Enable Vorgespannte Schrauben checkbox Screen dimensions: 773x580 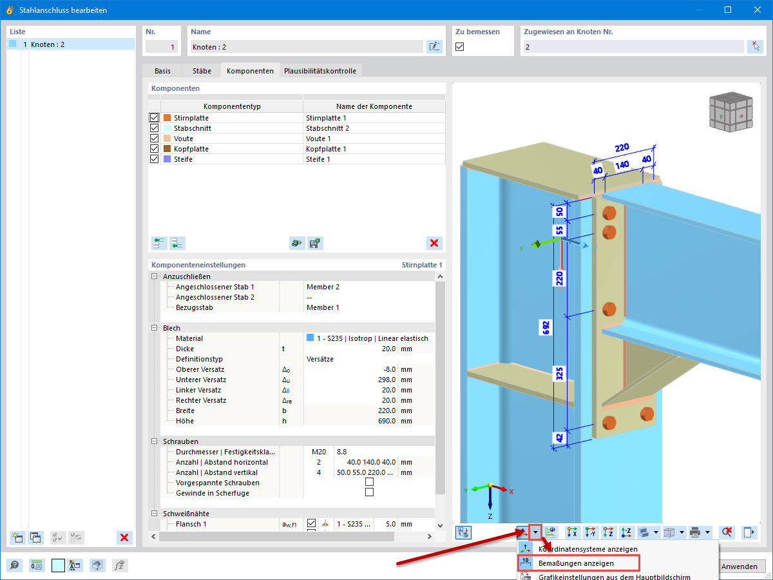point(369,482)
